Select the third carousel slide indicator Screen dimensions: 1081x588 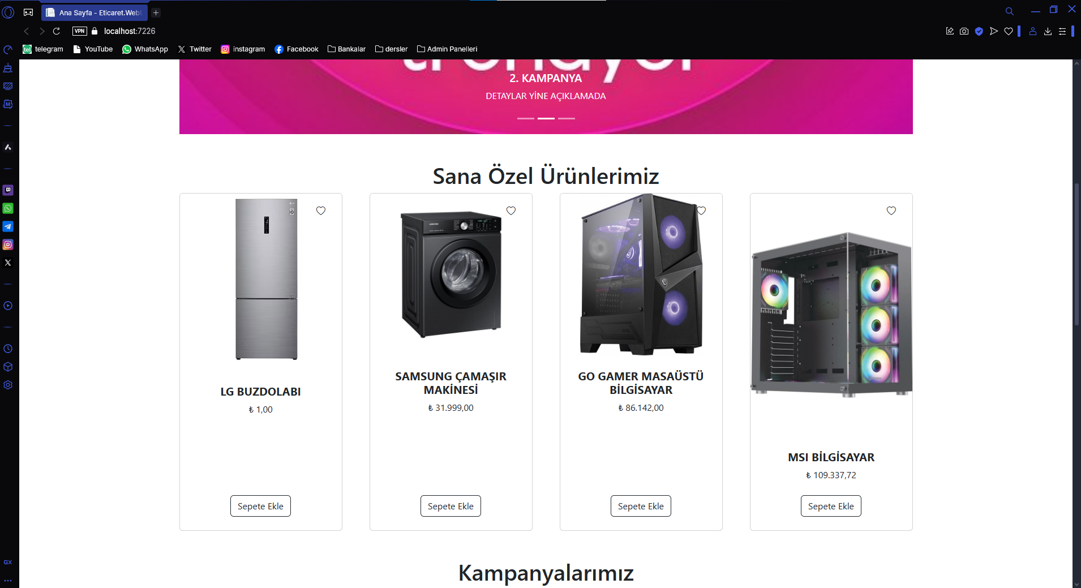(567, 118)
